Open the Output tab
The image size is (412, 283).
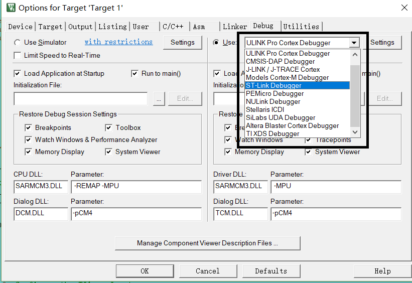click(x=80, y=27)
